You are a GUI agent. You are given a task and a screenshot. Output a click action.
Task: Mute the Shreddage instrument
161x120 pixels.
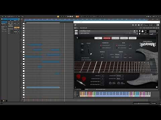click(x=140, y=33)
